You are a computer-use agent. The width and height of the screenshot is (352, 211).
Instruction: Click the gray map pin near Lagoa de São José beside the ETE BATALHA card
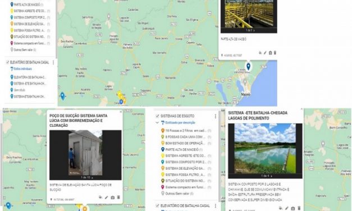[323, 144]
